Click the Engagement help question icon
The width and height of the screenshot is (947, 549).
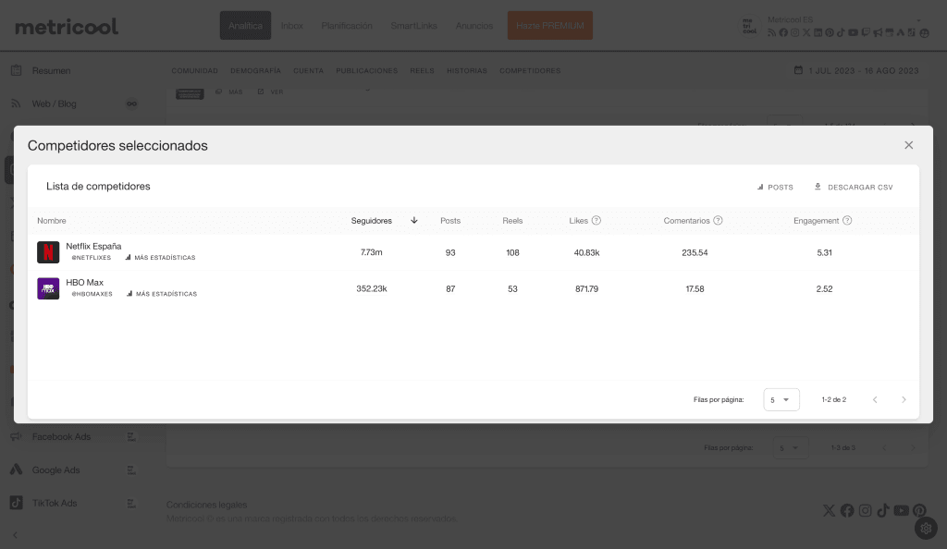click(847, 221)
